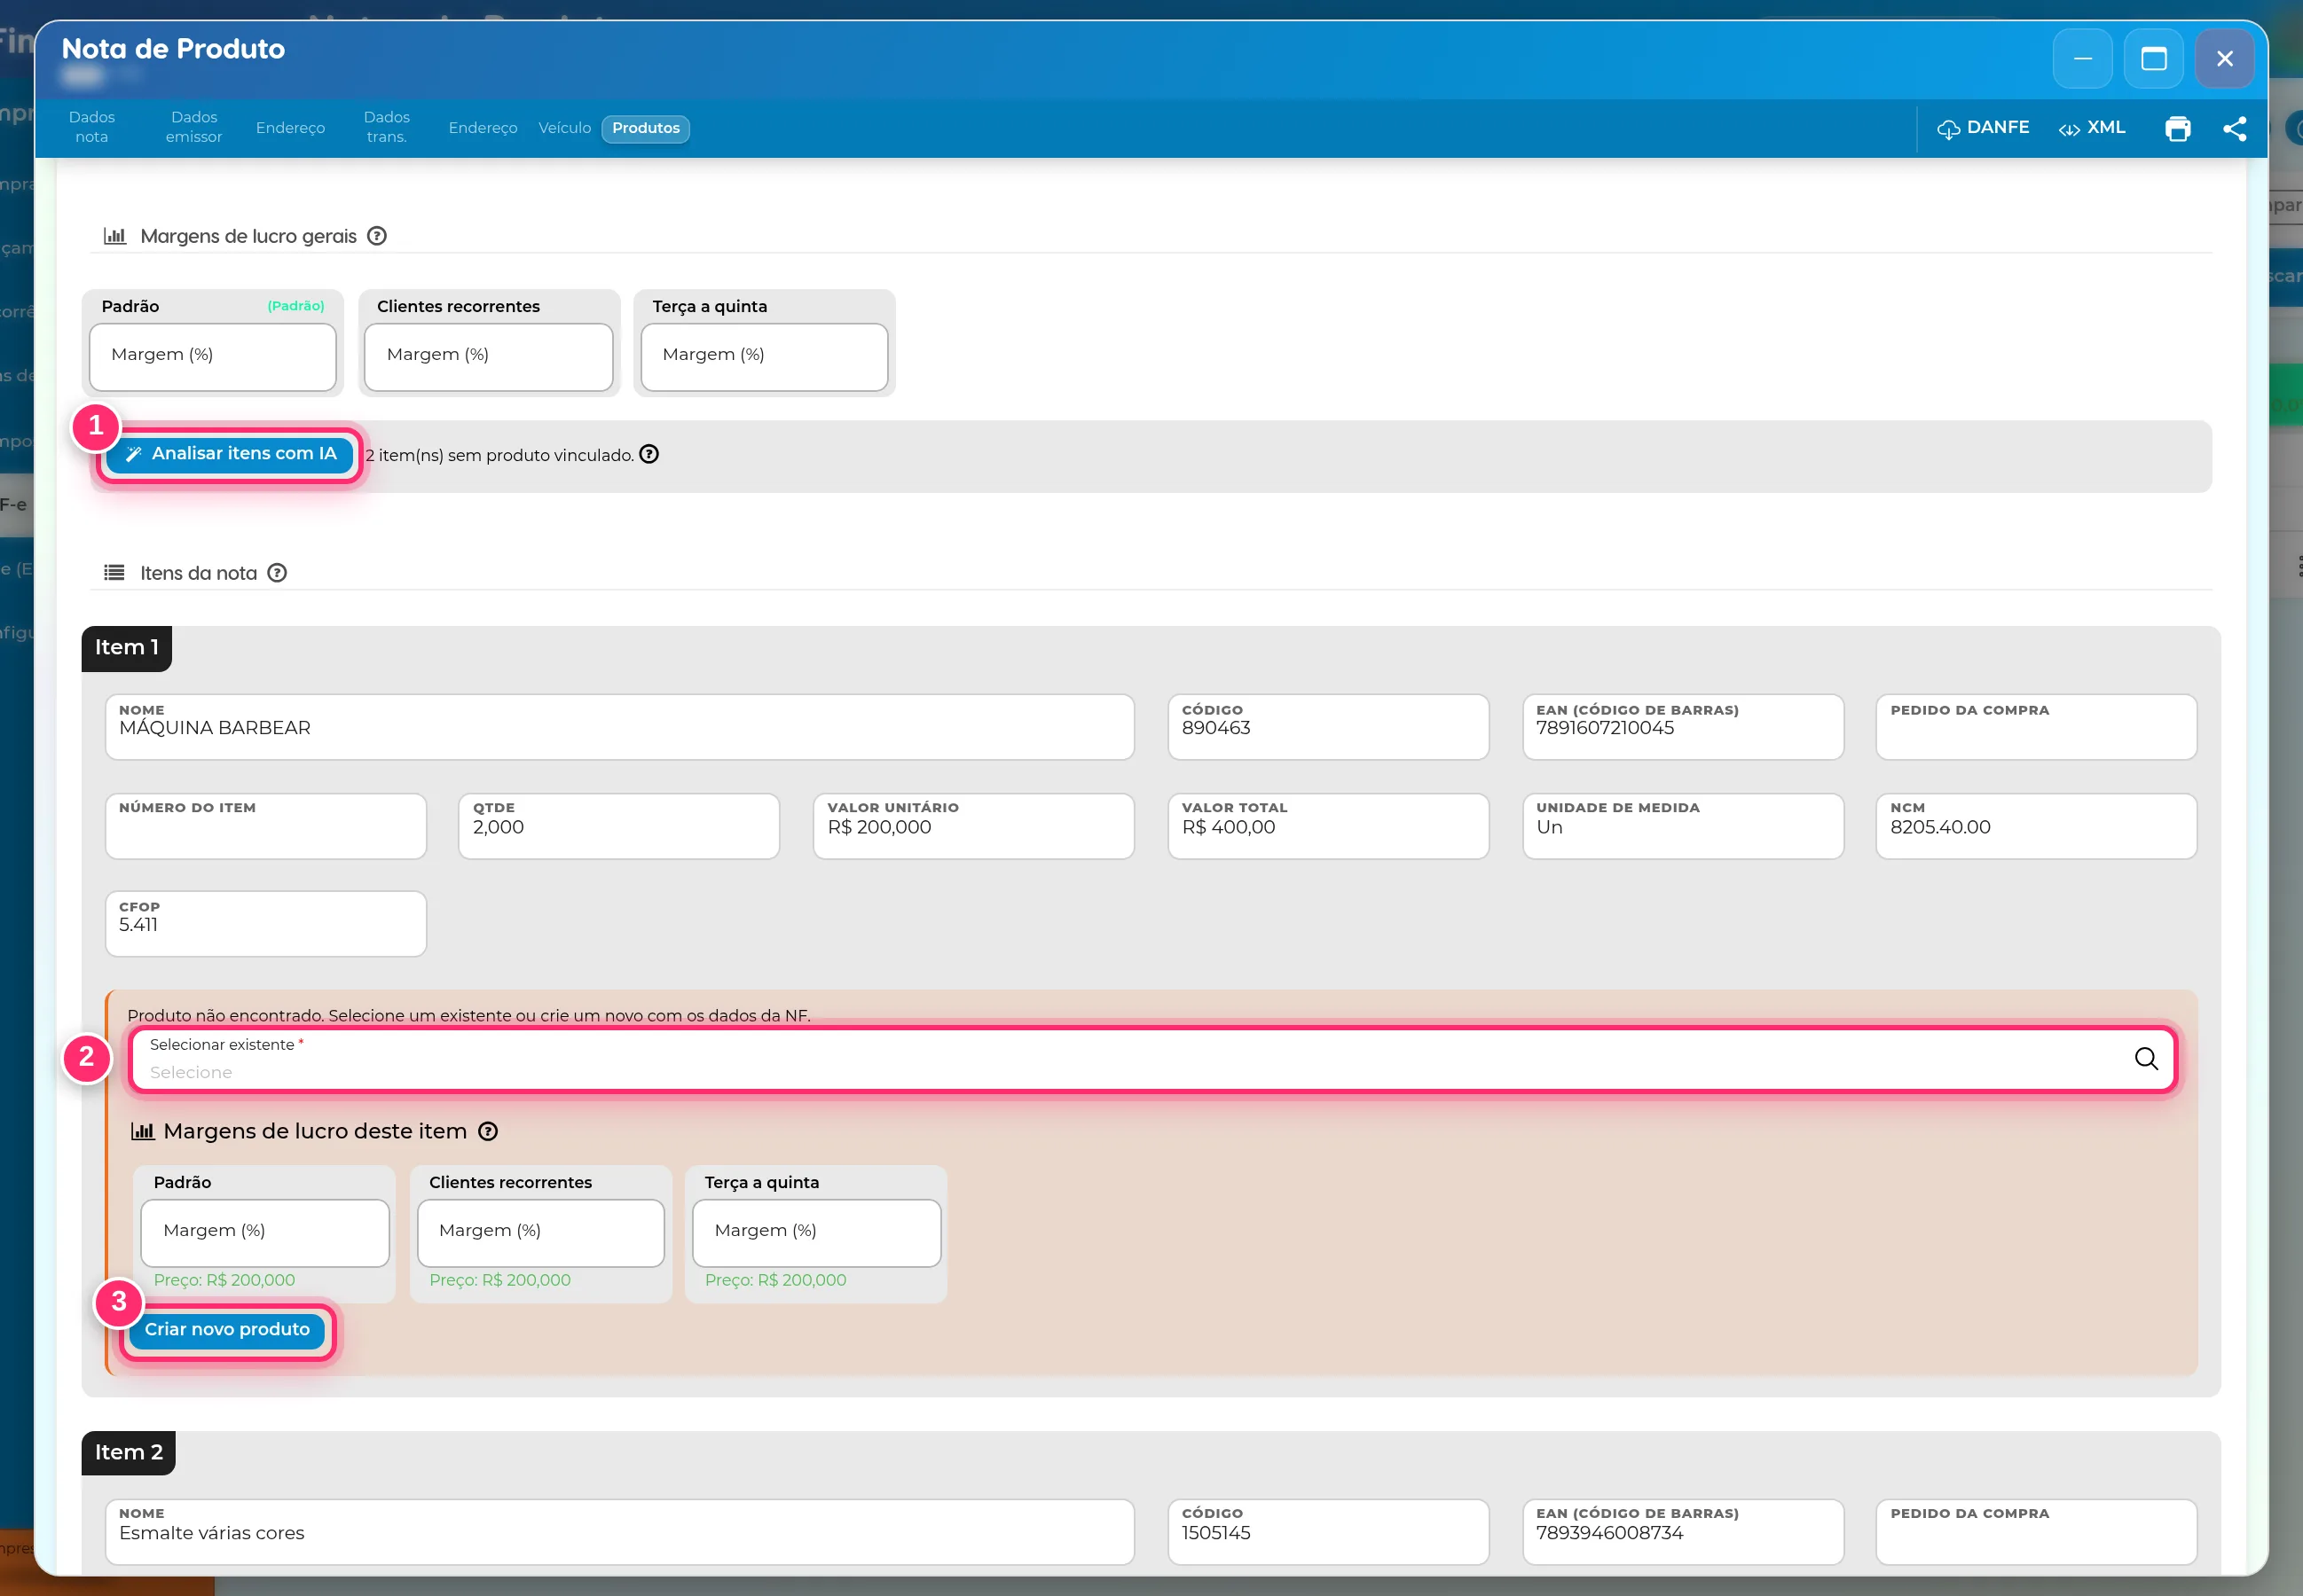2303x1596 pixels.
Task: Click Item 1 PEDIDO DA COMPRA field
Action: (2036, 727)
